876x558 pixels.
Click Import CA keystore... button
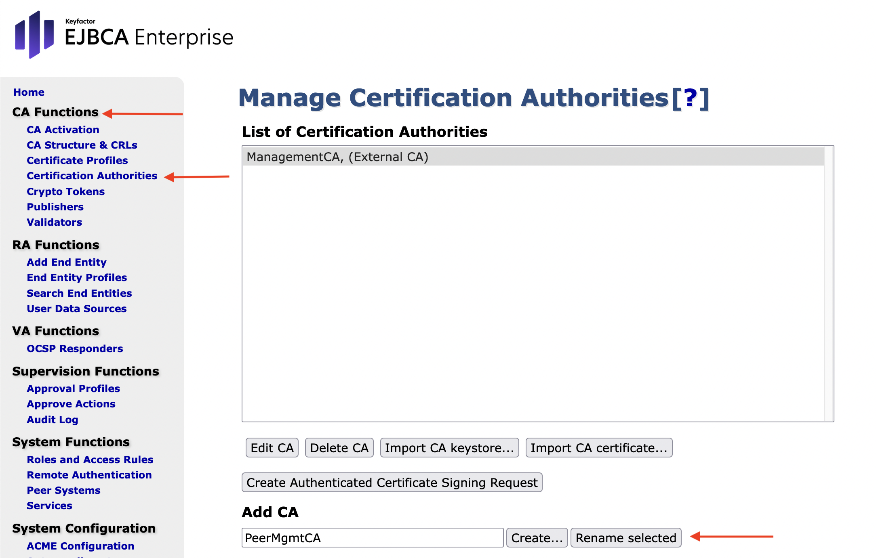449,448
